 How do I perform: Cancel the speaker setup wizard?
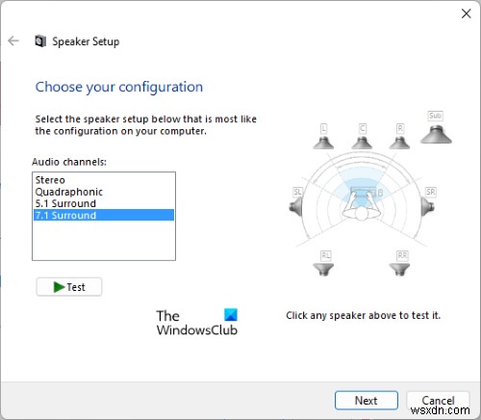point(438,401)
